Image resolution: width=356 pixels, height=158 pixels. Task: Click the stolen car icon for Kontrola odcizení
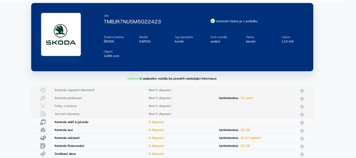click(43, 138)
